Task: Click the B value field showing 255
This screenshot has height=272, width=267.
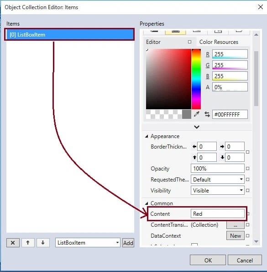Action: (x=230, y=76)
